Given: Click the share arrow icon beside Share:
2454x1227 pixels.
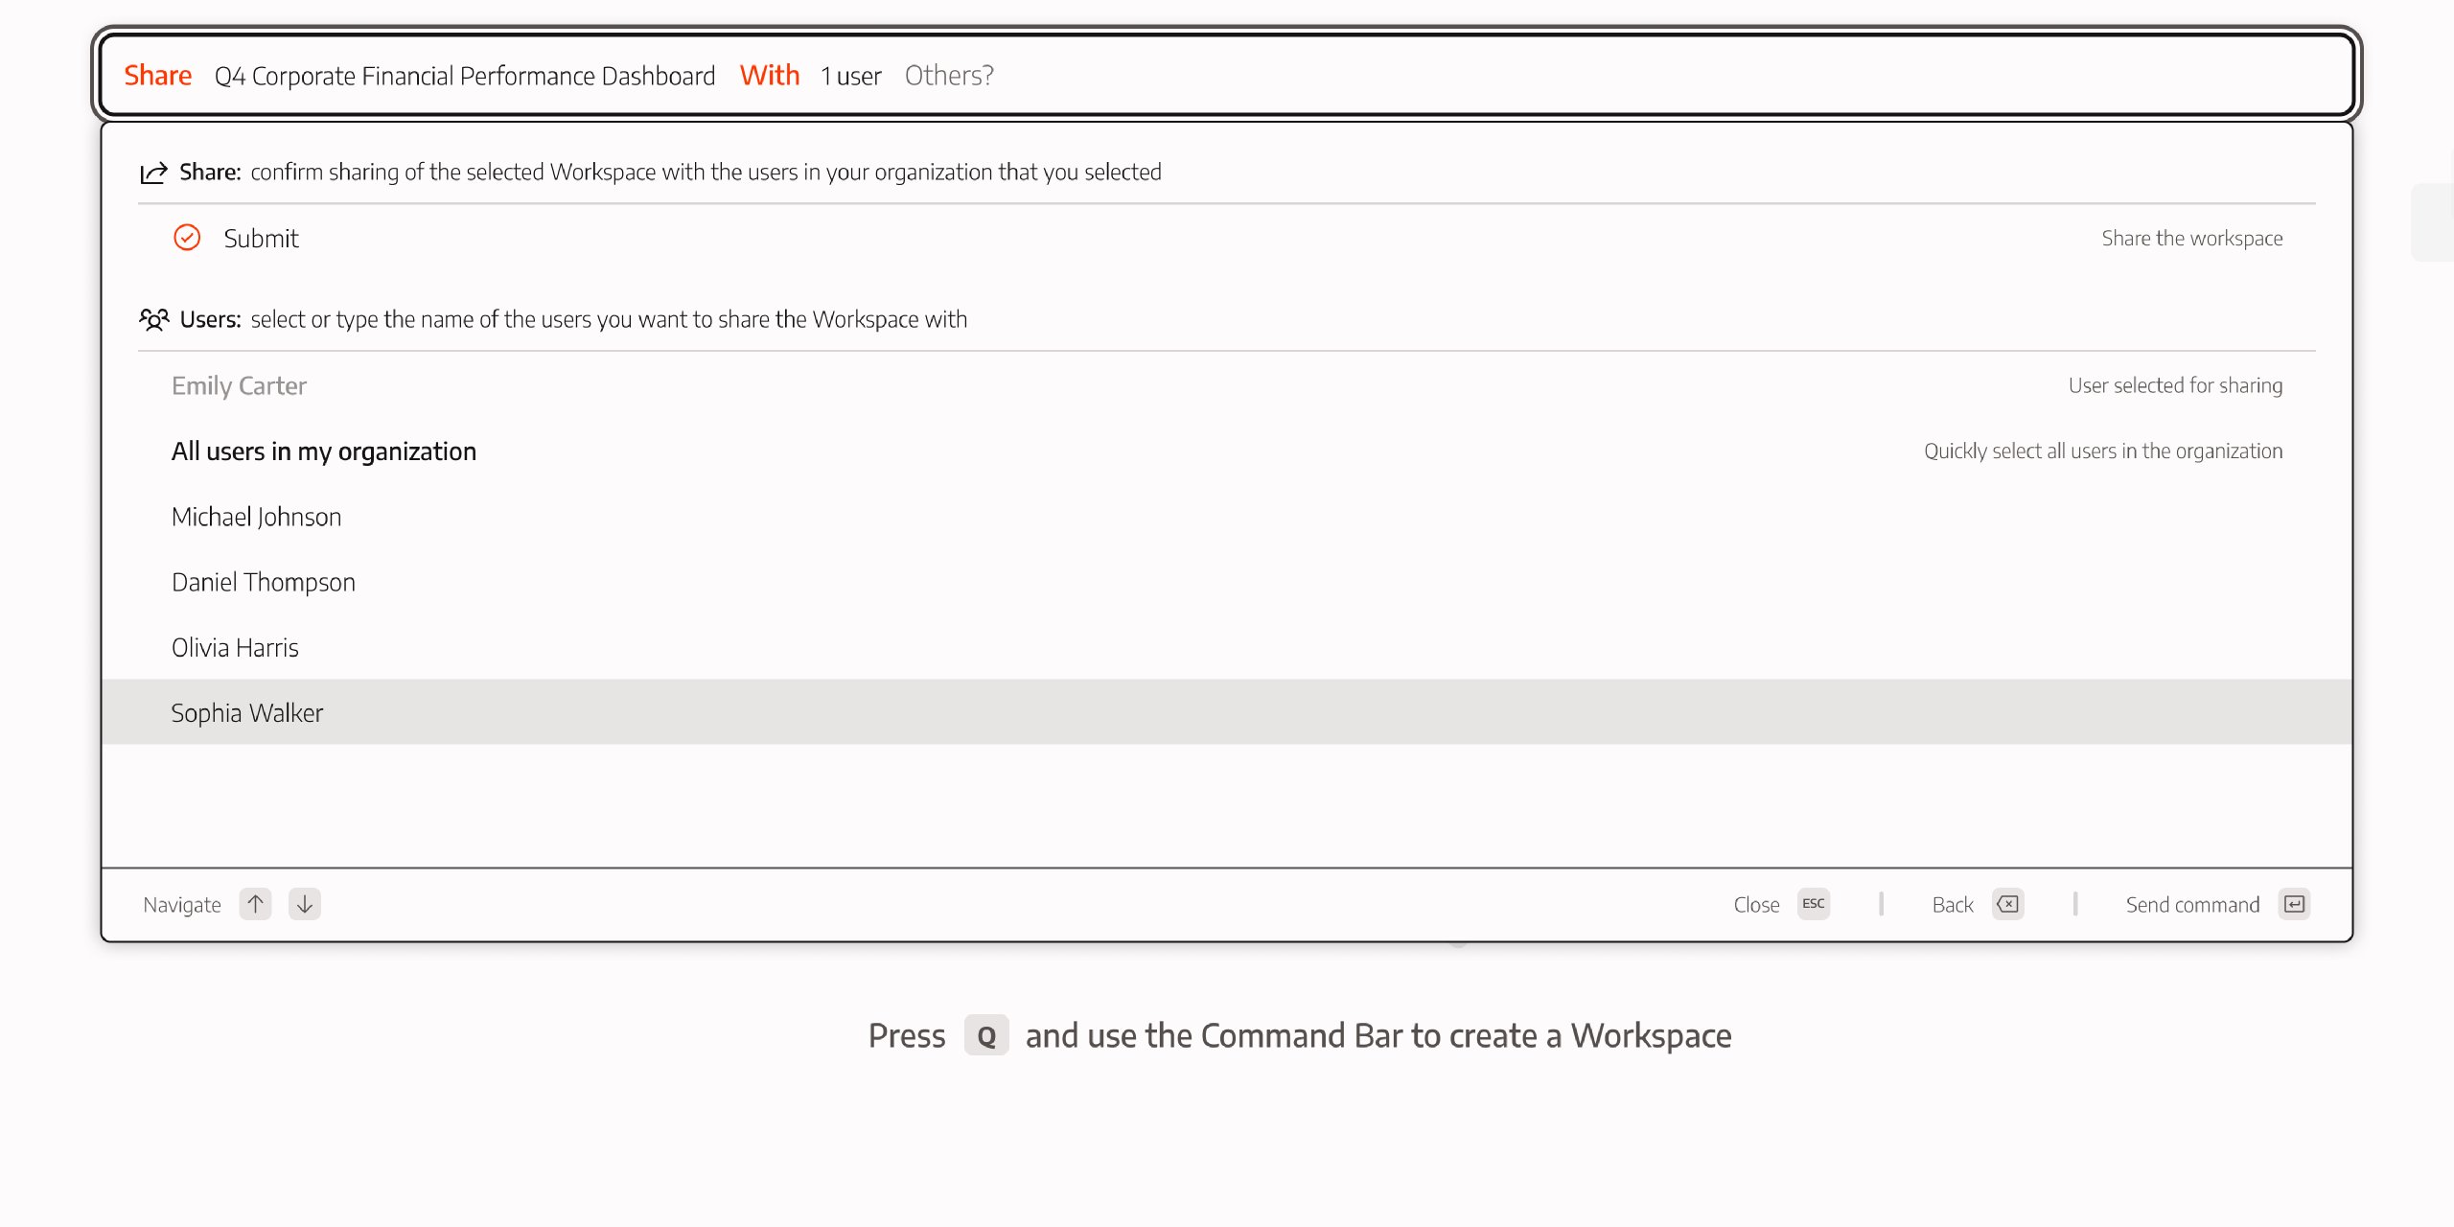Looking at the screenshot, I should [155, 172].
